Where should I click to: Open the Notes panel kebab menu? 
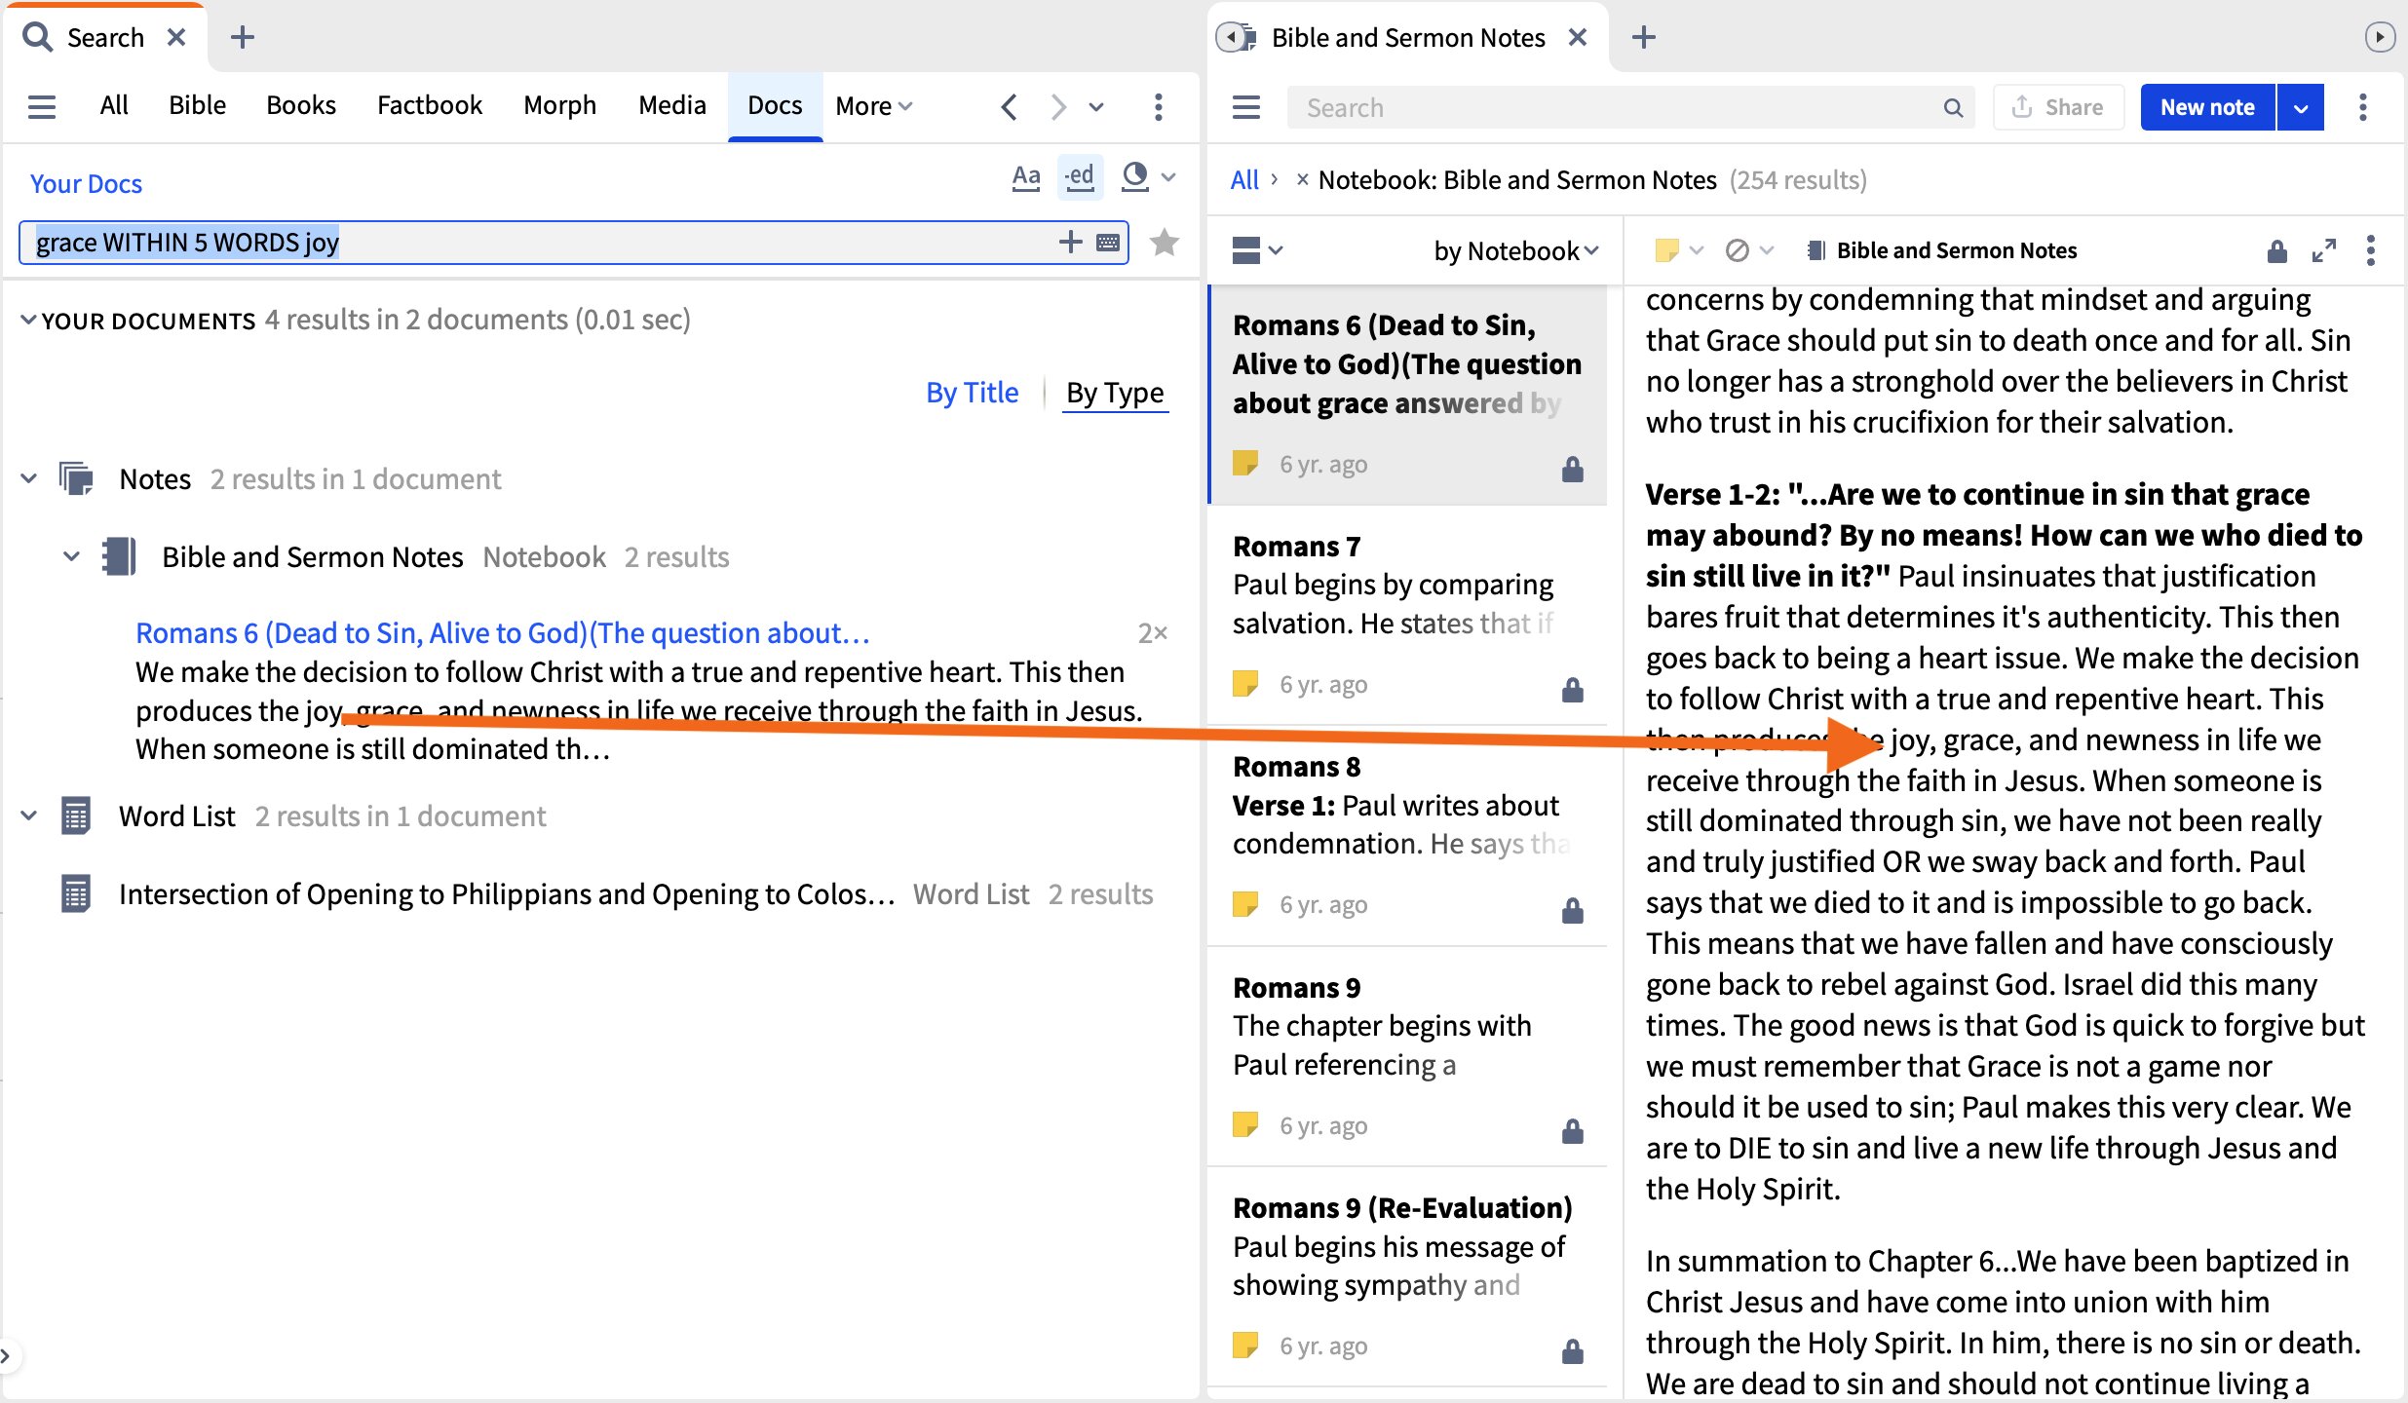click(2363, 107)
